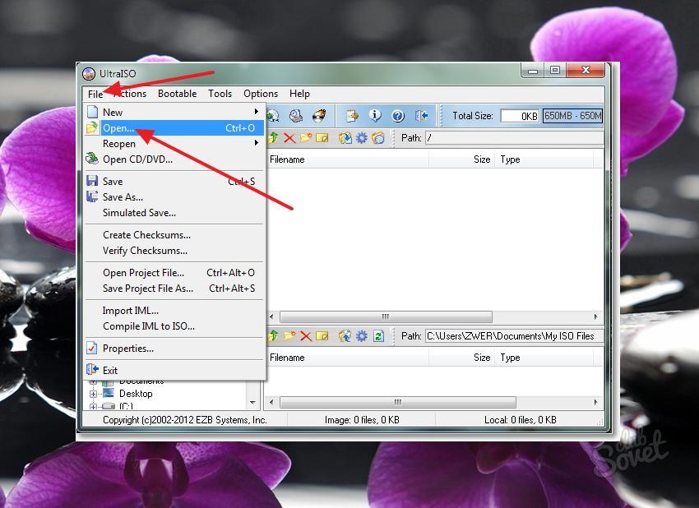Open the Bootable menu
699x508 pixels.
pos(177,94)
